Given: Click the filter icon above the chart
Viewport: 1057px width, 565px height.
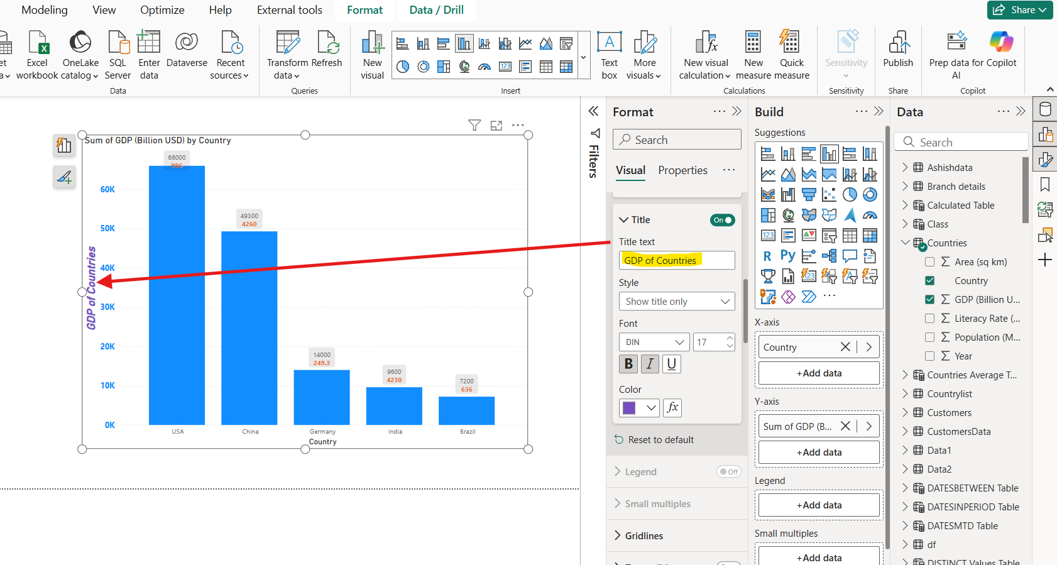Looking at the screenshot, I should 474,125.
